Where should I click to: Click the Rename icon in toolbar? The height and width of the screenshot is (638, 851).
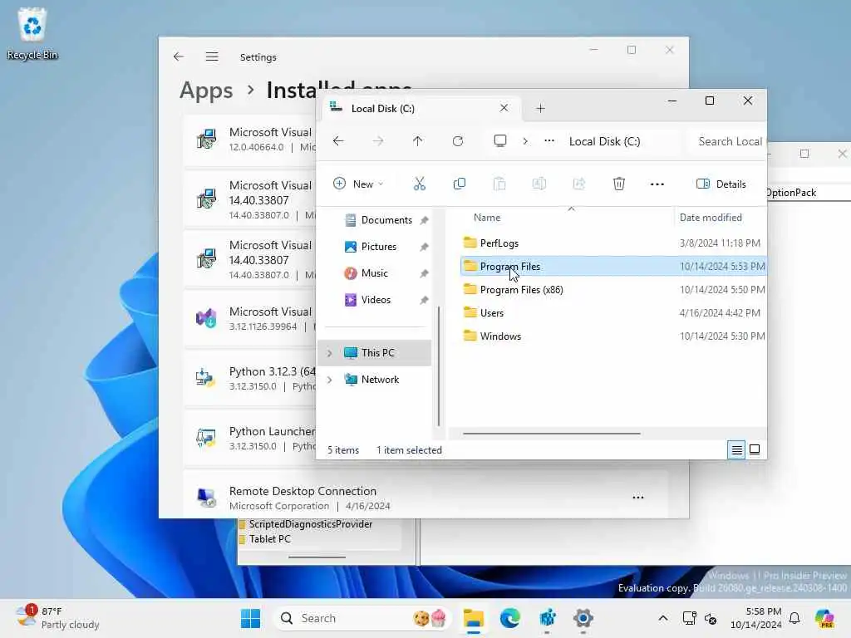tap(539, 184)
